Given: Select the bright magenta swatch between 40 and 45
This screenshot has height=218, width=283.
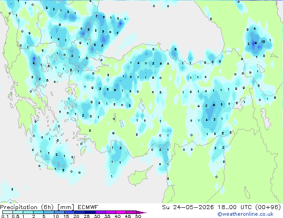Looking at the screenshot, I should tap(121, 212).
